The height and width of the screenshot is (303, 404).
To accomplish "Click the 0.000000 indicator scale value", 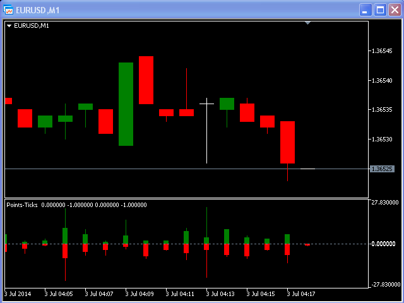I will pyautogui.click(x=383, y=244).
